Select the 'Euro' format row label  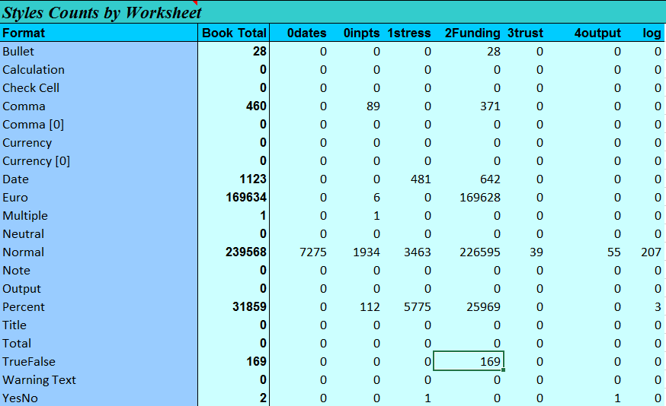tap(15, 198)
